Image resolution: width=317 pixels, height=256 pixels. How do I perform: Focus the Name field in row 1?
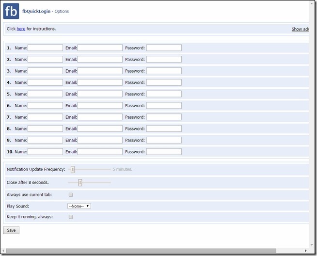coord(45,48)
